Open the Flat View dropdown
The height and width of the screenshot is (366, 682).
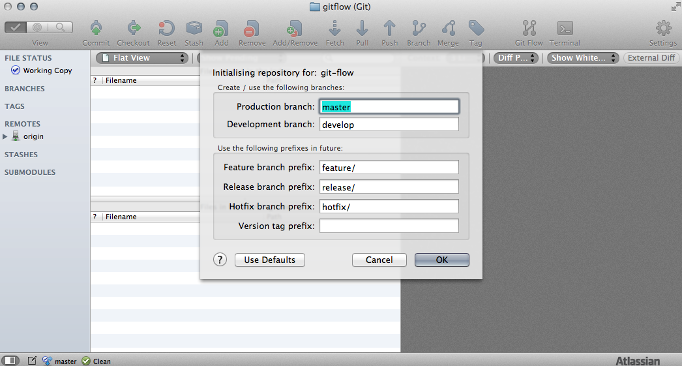pos(142,58)
